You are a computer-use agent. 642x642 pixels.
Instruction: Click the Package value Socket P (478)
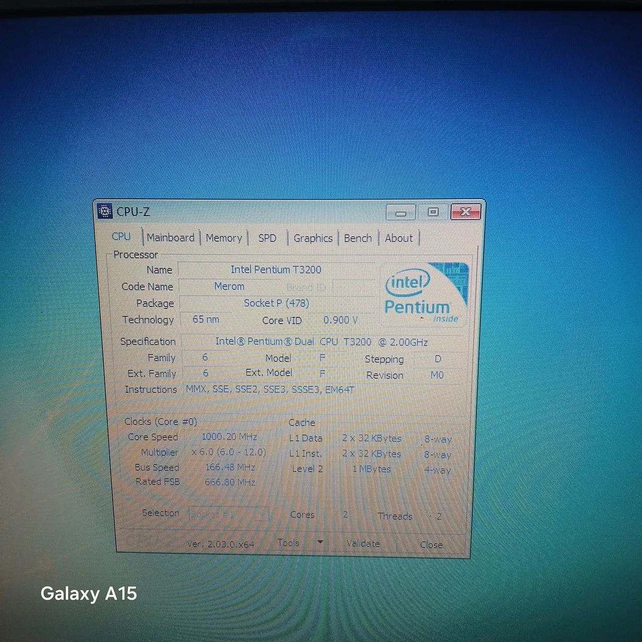pos(276,303)
